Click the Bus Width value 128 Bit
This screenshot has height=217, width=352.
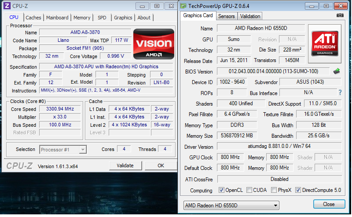(x=319, y=125)
